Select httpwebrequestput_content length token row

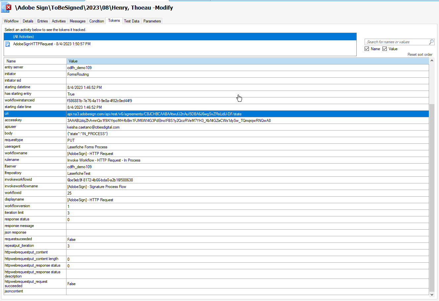tap(216, 259)
